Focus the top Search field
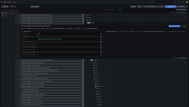189x107 pixels. coord(162,2)
